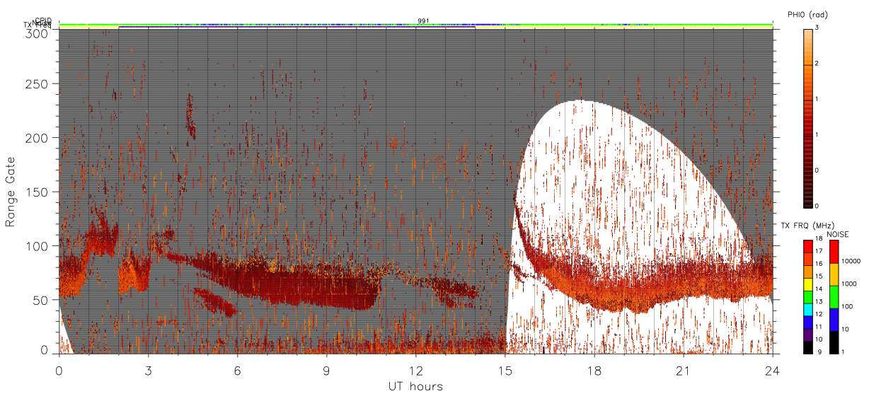Click the x-axis tick label '3'
This screenshot has height=401, width=869.
(x=148, y=370)
